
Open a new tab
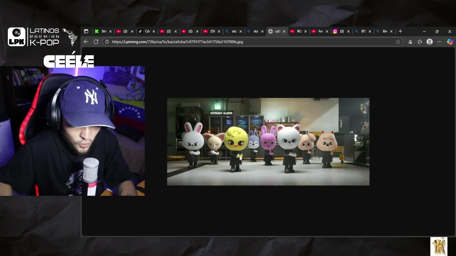pyautogui.click(x=400, y=31)
